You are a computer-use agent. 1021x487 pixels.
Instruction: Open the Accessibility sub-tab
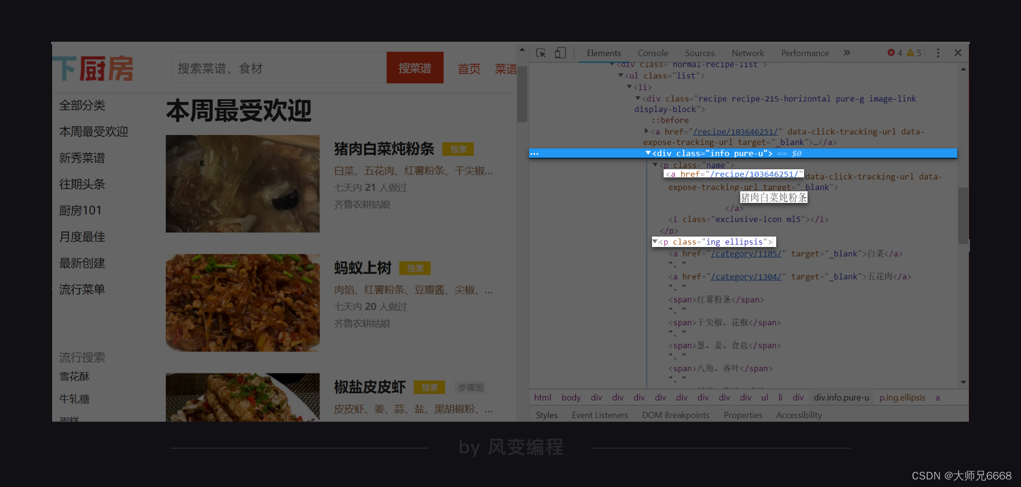coord(799,415)
